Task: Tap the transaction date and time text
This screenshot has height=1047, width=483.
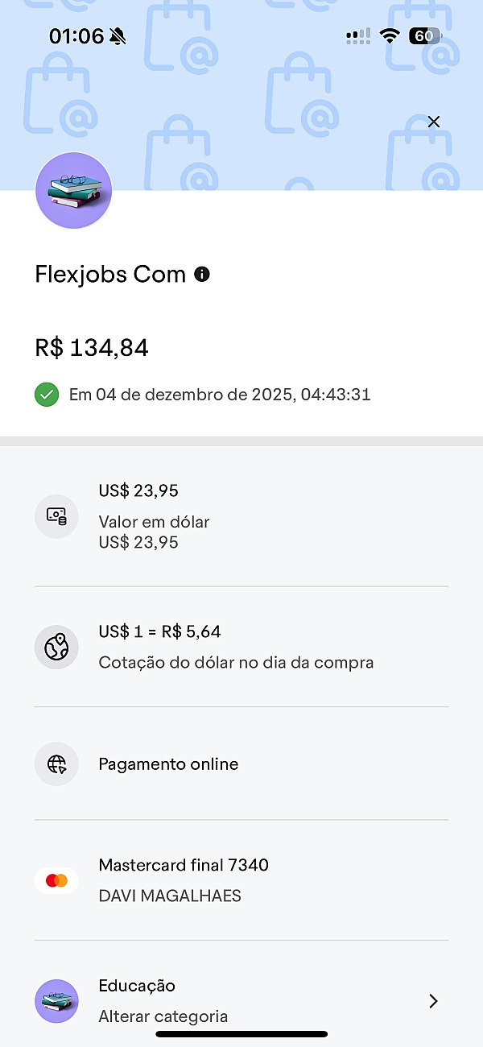Action: click(x=220, y=395)
